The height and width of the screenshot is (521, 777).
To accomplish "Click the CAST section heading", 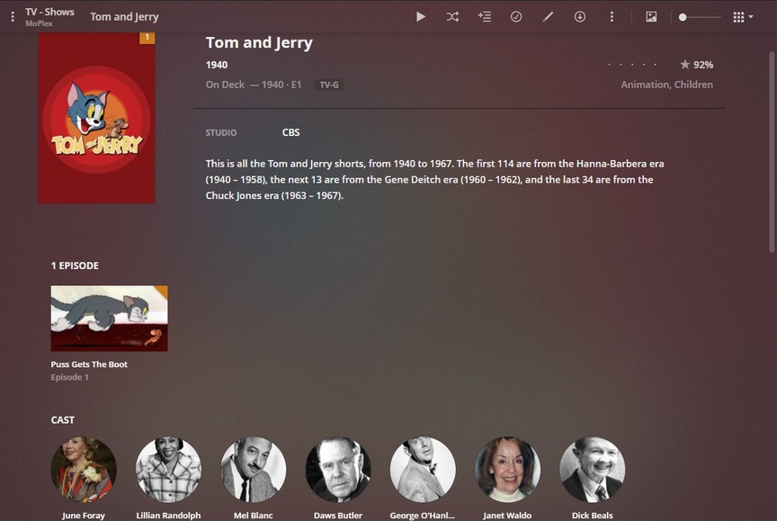I will [x=63, y=420].
